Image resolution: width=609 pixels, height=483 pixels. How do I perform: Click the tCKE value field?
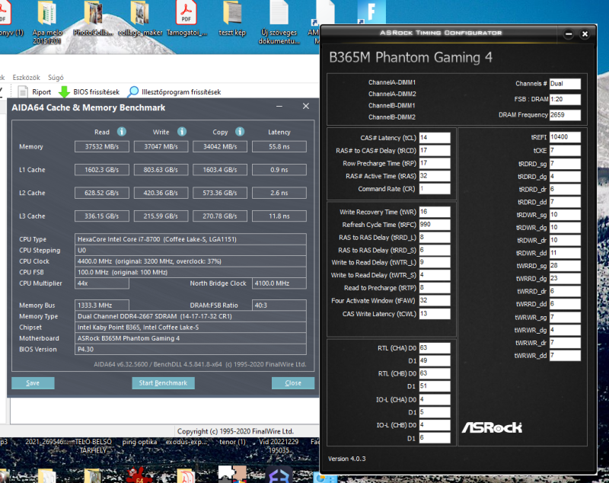(x=565, y=150)
